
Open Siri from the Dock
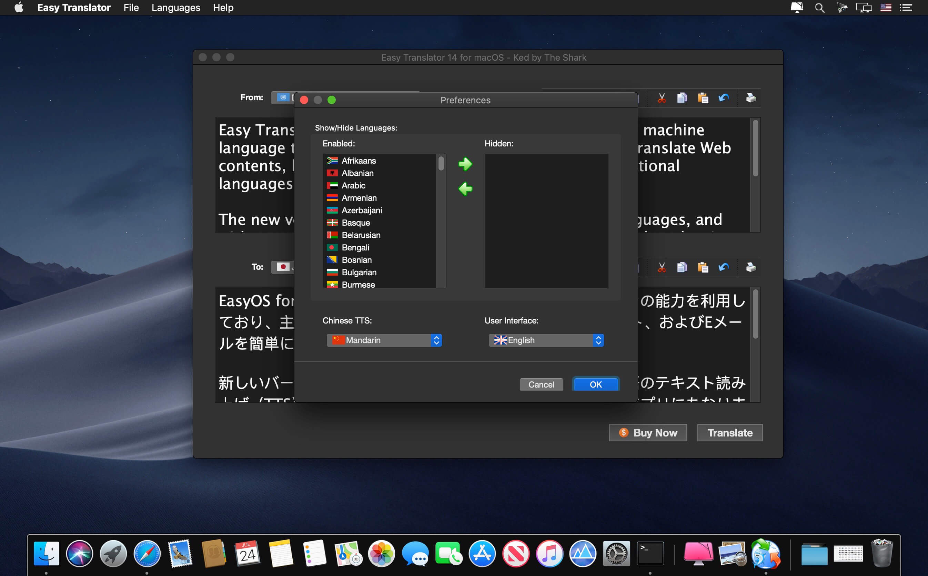[x=80, y=554]
